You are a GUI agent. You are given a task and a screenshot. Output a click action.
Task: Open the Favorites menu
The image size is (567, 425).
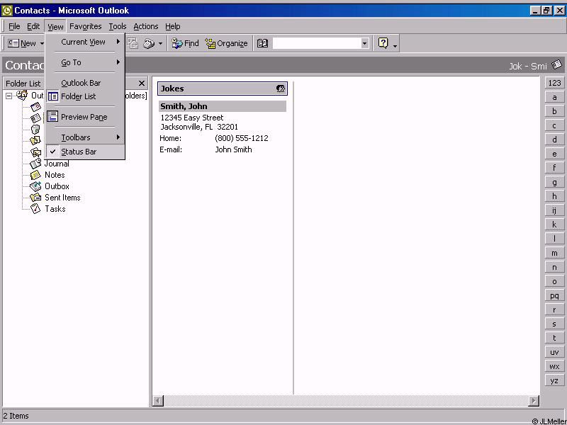(85, 26)
